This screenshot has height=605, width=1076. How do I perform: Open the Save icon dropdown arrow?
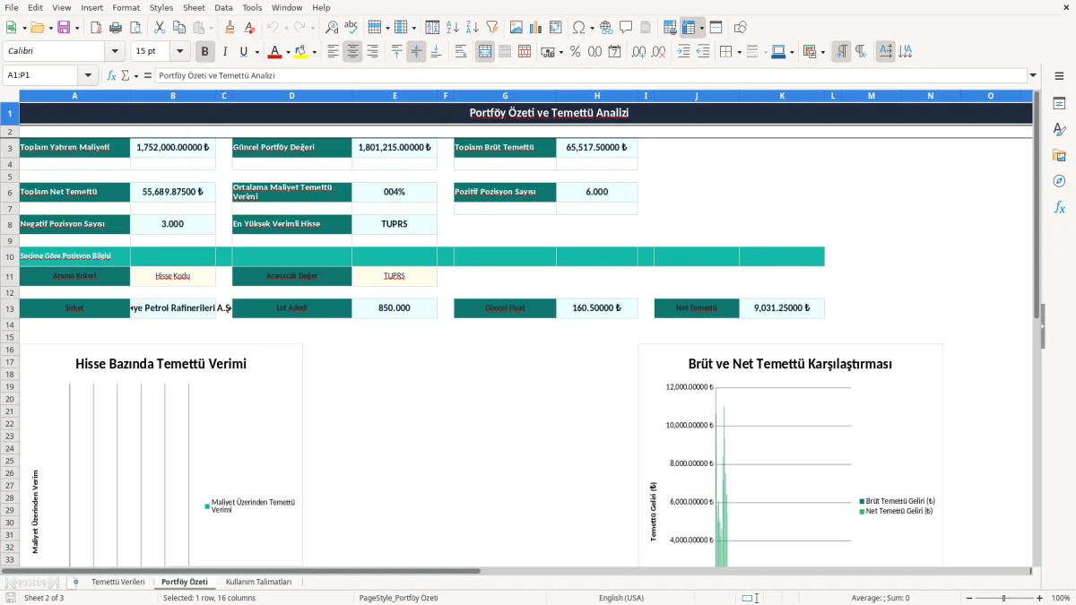[77, 28]
